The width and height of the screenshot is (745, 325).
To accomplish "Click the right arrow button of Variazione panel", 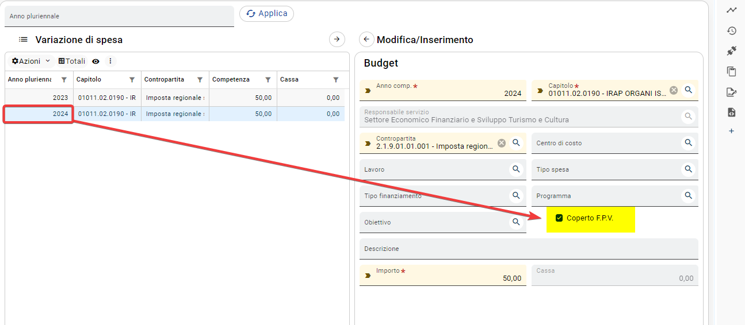I will tap(337, 39).
